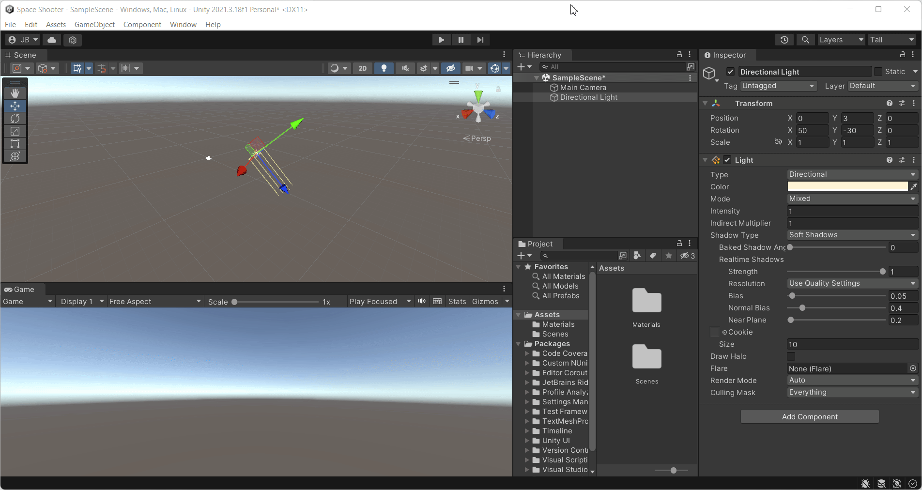Toggle Directional Light active checkbox
Viewport: 922px width, 490px height.
point(731,72)
